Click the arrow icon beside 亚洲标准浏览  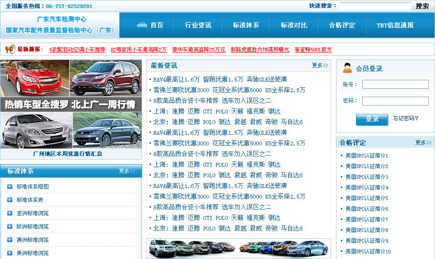[10, 213]
